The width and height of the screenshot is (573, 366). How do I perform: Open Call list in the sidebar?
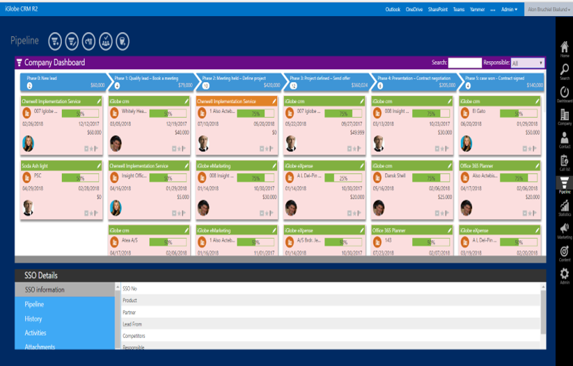click(x=564, y=163)
